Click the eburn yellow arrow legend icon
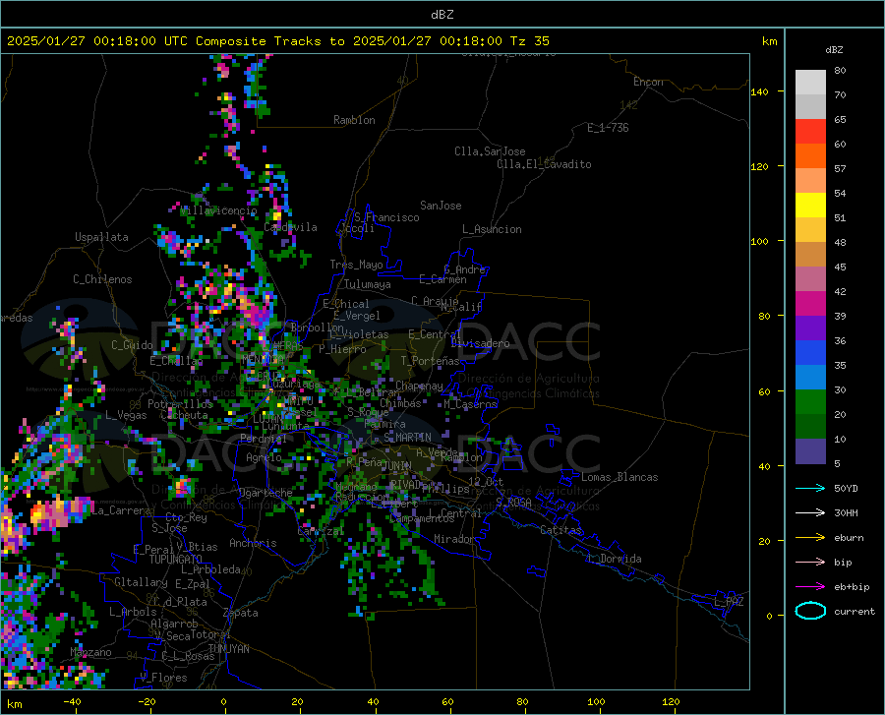Image resolution: width=885 pixels, height=715 pixels. [x=810, y=538]
